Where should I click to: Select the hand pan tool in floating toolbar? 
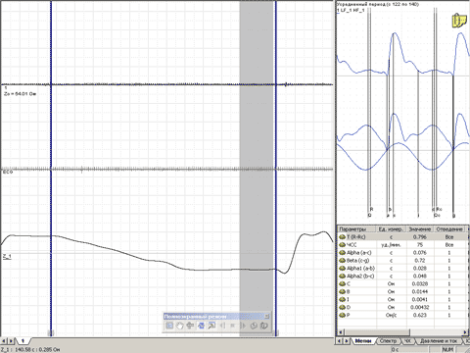tap(179, 326)
